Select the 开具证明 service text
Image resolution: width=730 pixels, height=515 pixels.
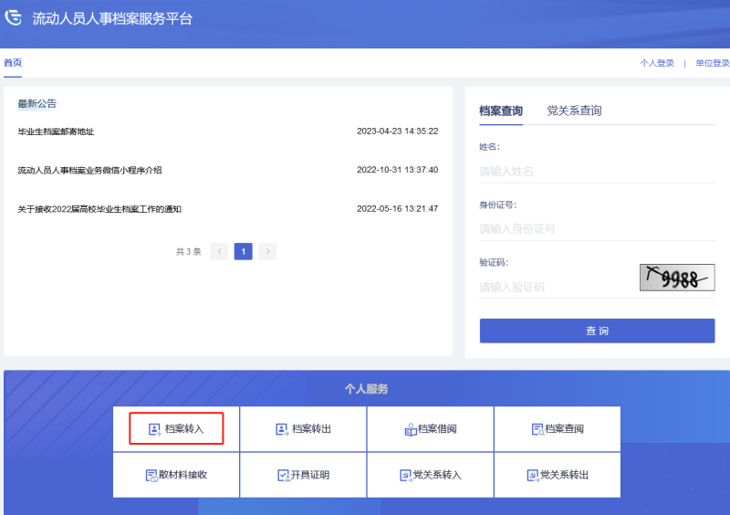310,476
